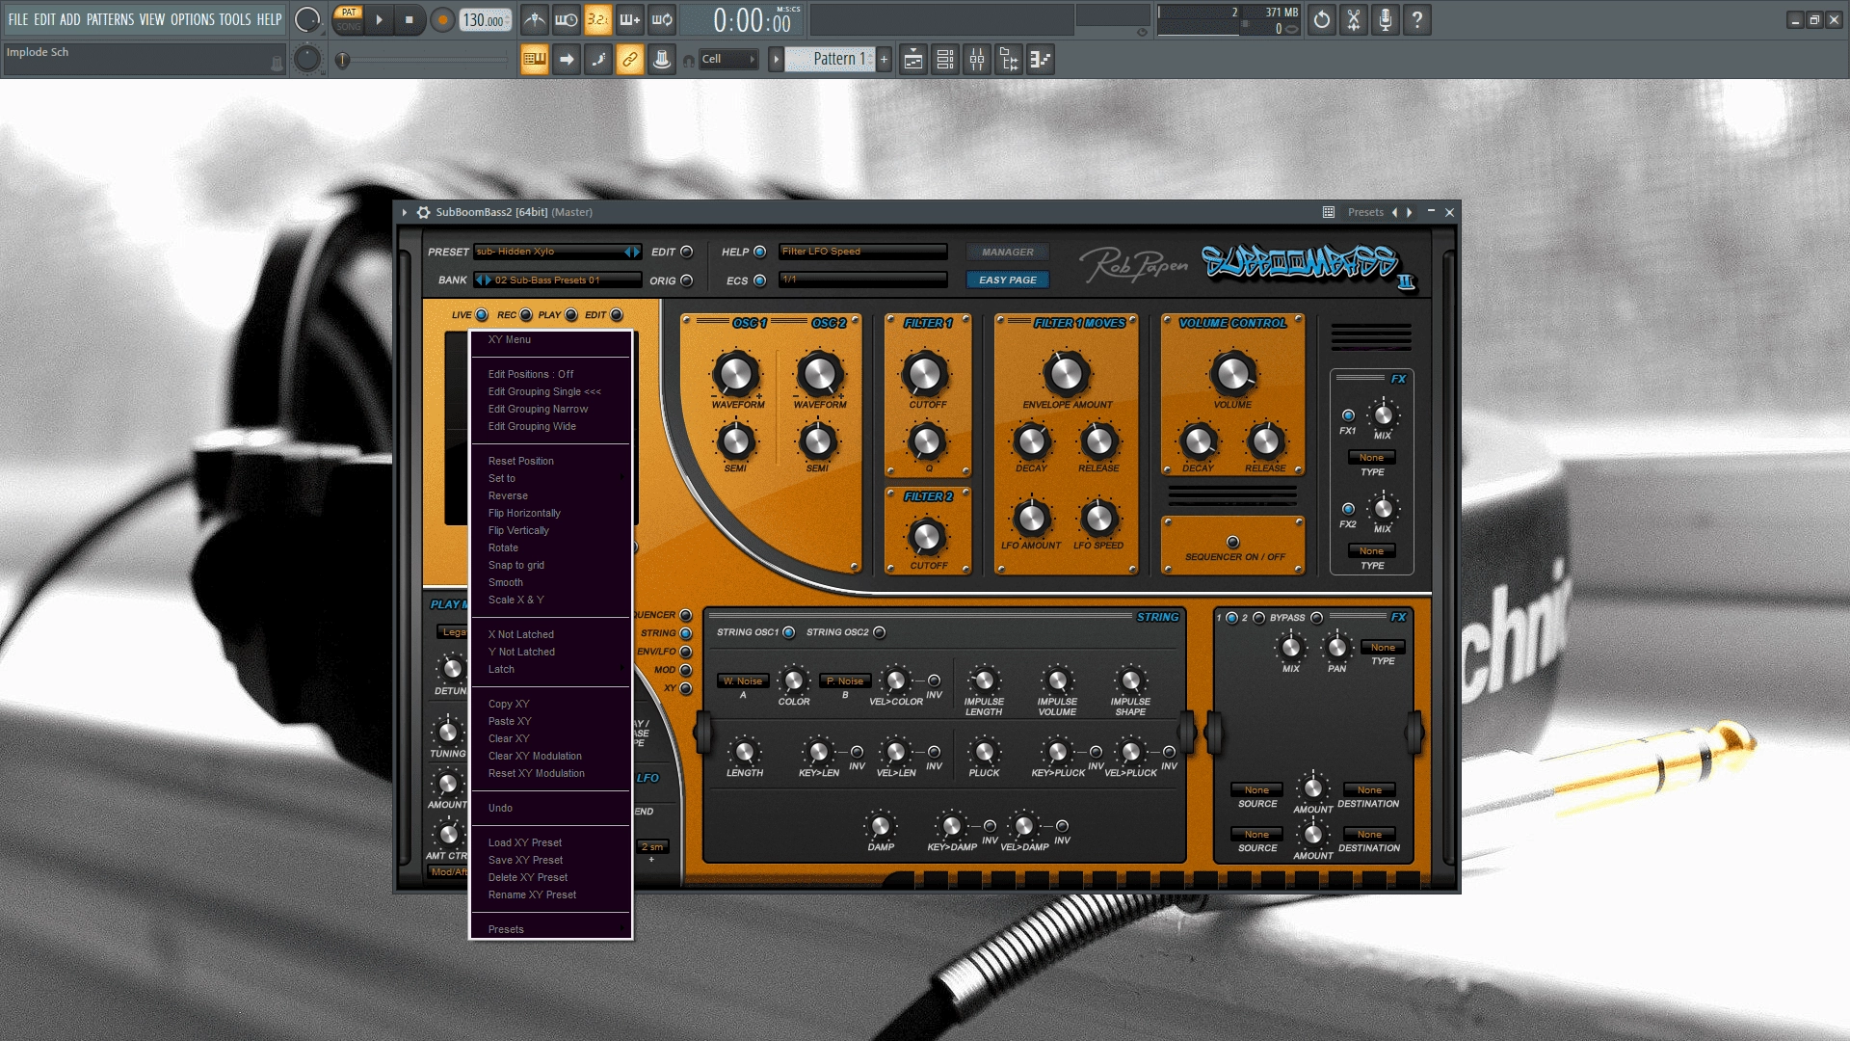This screenshot has height=1041, width=1850.
Task: Click the undo history clock icon
Action: (x=1322, y=19)
